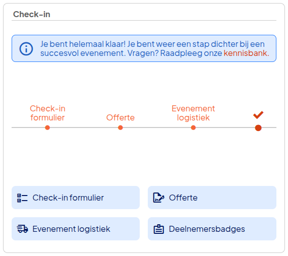Select the Offerte timeline dot
The height and width of the screenshot is (256, 288).
coord(121,127)
